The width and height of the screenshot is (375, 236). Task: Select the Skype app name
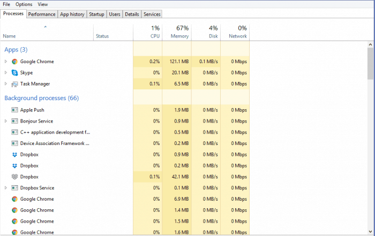pos(27,73)
